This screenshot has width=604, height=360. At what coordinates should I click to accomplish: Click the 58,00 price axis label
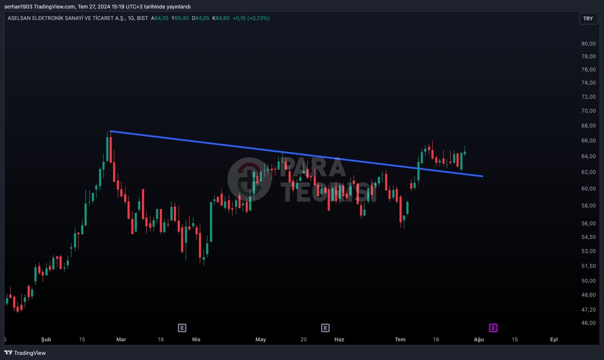588,206
